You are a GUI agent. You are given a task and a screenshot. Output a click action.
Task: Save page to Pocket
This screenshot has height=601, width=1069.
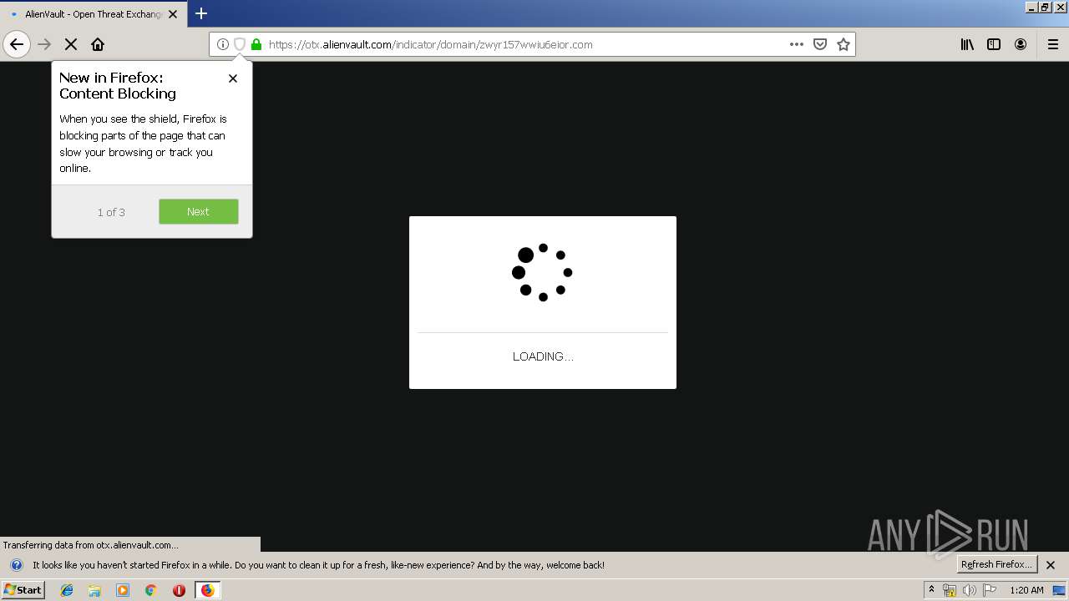pyautogui.click(x=820, y=44)
